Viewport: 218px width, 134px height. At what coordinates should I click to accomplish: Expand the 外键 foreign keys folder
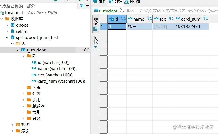click(x=23, y=94)
